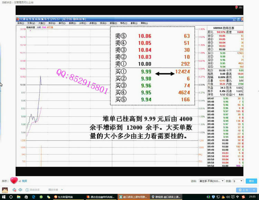Click the 购买 purchase link

point(25,181)
